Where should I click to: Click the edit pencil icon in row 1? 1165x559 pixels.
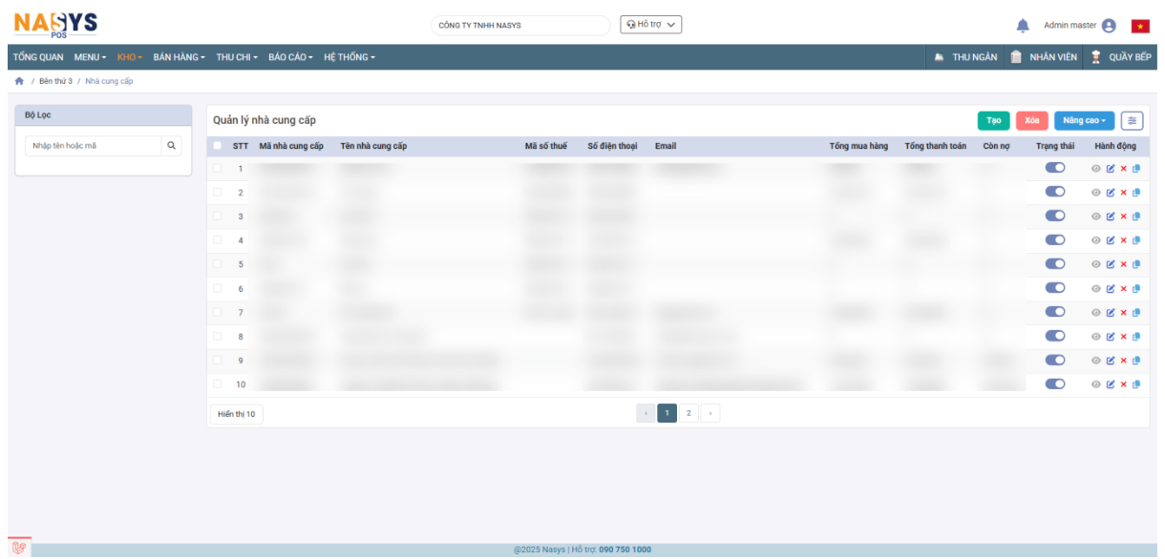pos(1110,169)
